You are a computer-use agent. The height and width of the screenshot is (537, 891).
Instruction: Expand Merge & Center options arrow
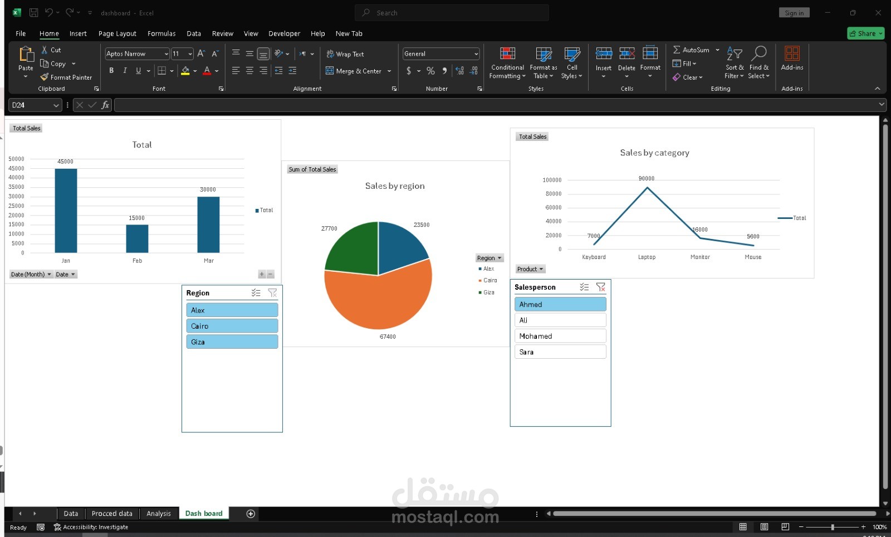tap(389, 71)
